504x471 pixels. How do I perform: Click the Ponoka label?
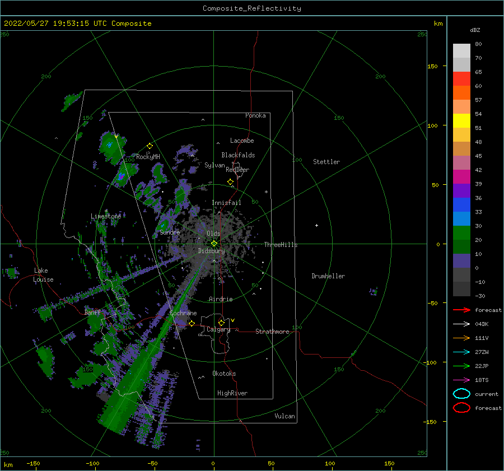(255, 115)
